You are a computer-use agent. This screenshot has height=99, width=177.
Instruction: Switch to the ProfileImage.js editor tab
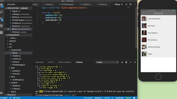66,4
